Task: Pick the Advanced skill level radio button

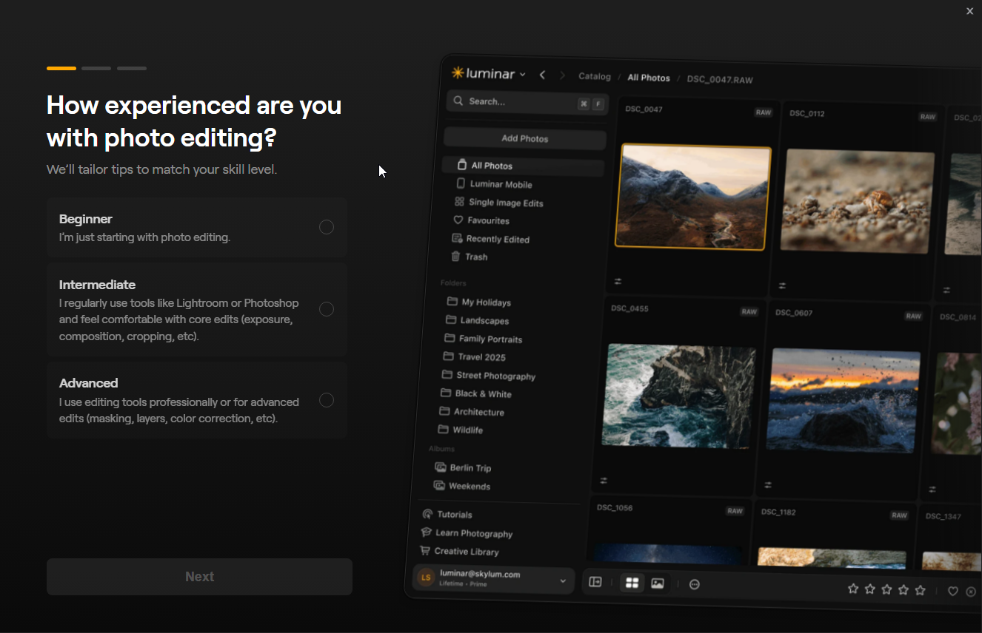Action: click(x=326, y=400)
